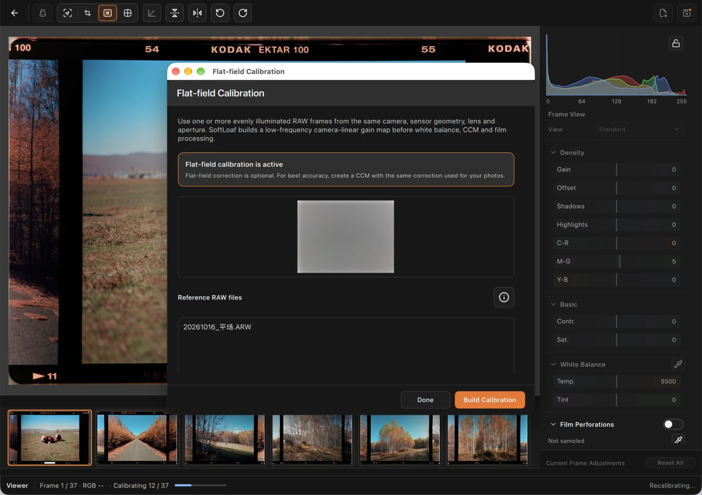Adjust the Sat. slider
Viewport: 702px width, 495px height.
[616, 340]
